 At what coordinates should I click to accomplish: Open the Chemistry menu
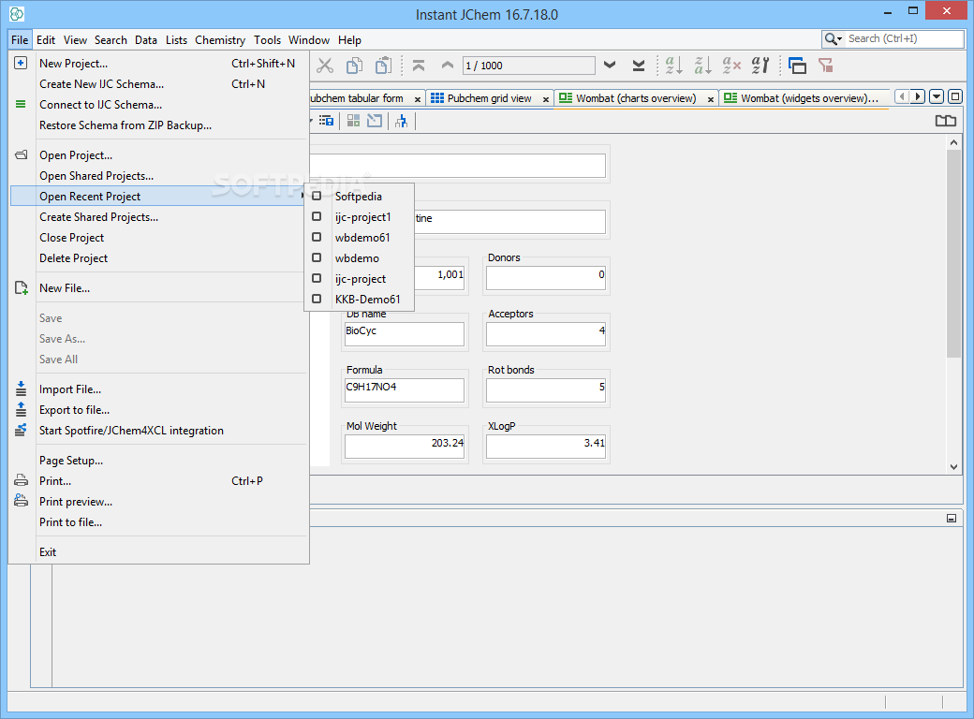pos(220,39)
